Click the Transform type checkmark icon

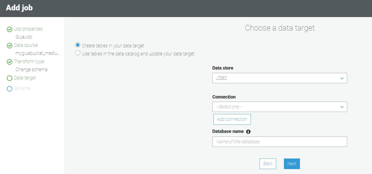10,62
